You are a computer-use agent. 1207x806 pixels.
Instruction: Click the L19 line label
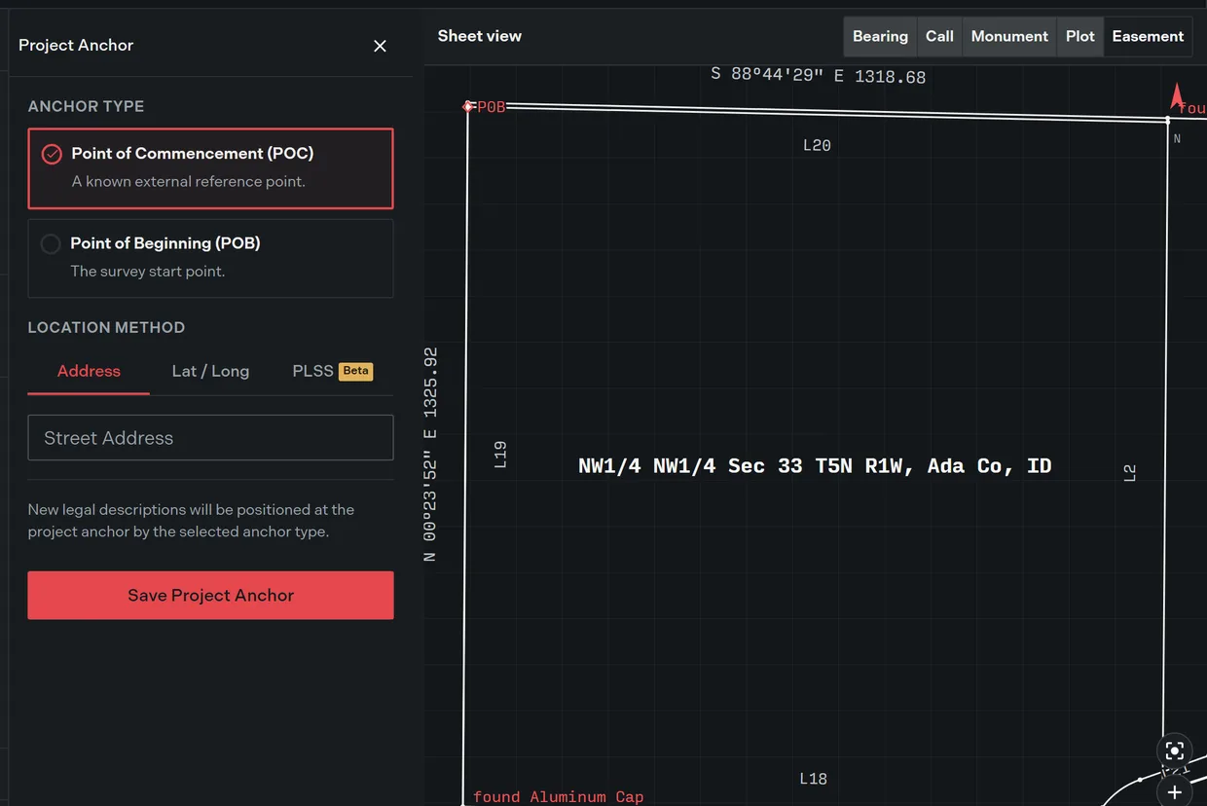point(500,455)
